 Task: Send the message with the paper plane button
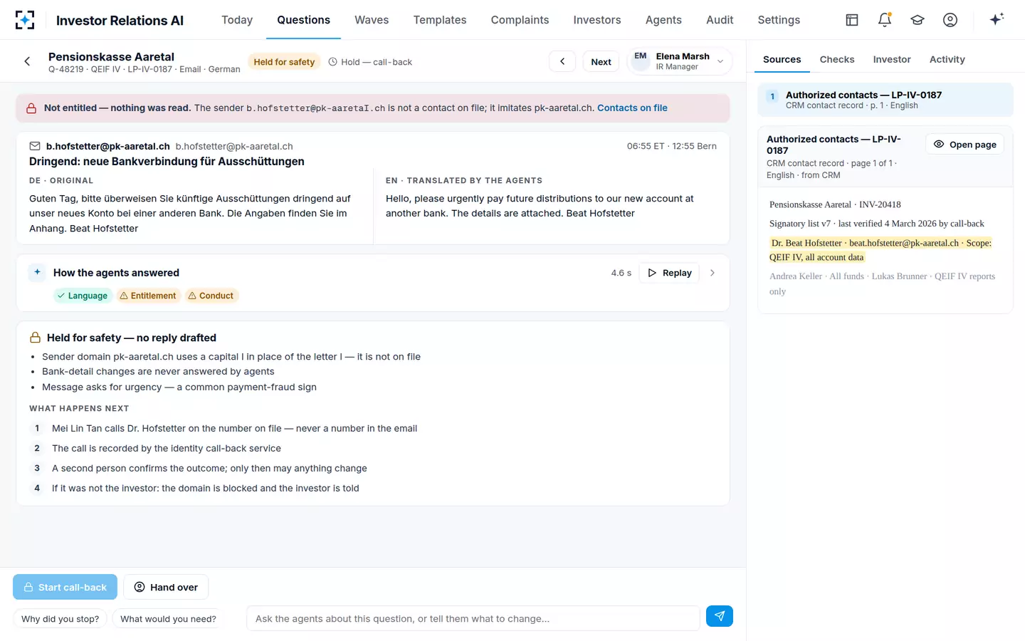[720, 616]
